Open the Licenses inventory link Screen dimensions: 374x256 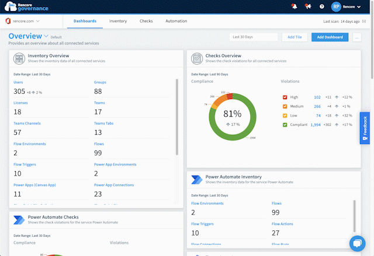[x=20, y=103]
